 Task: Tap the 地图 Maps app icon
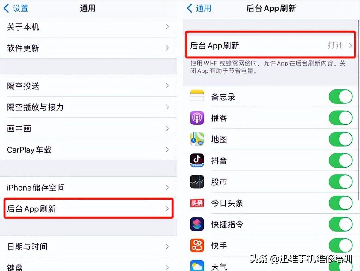click(x=197, y=139)
